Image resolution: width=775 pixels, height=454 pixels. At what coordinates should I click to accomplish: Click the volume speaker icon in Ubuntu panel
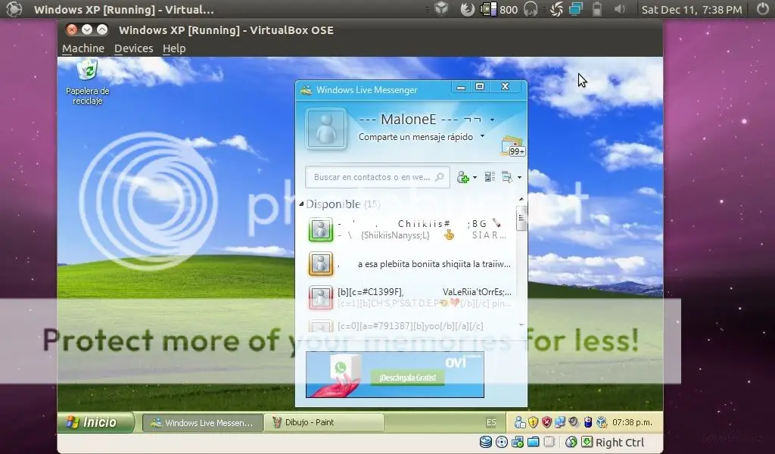pos(619,9)
